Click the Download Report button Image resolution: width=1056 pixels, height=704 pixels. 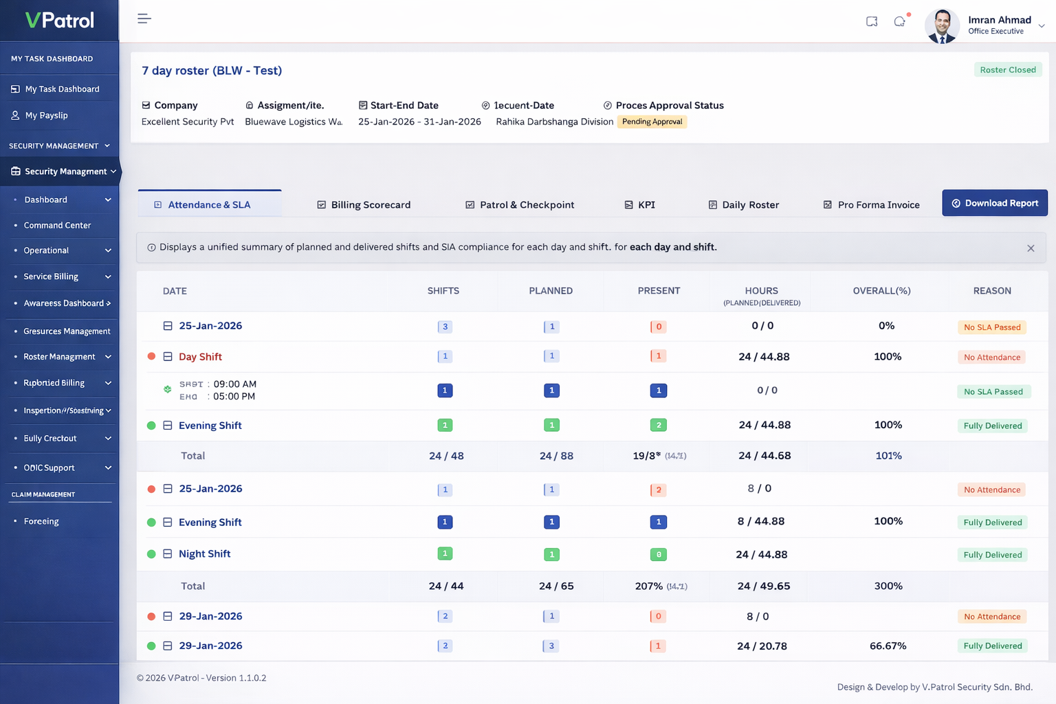pos(994,203)
